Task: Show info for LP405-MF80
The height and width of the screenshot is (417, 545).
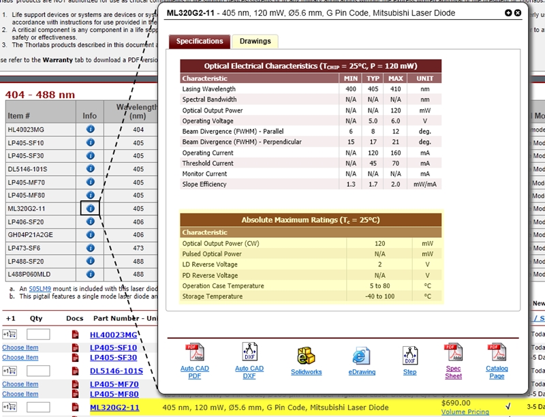Action: tap(91, 195)
